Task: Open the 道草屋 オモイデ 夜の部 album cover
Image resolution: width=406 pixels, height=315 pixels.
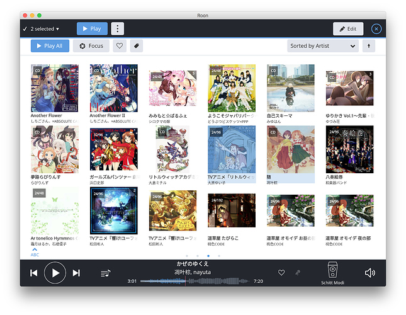Action: 350,210
